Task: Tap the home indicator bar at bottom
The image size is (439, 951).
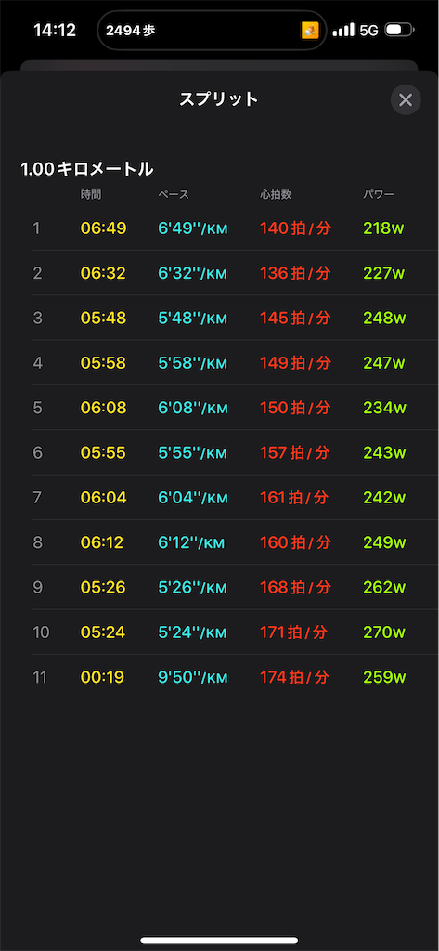Action: pyautogui.click(x=219, y=940)
